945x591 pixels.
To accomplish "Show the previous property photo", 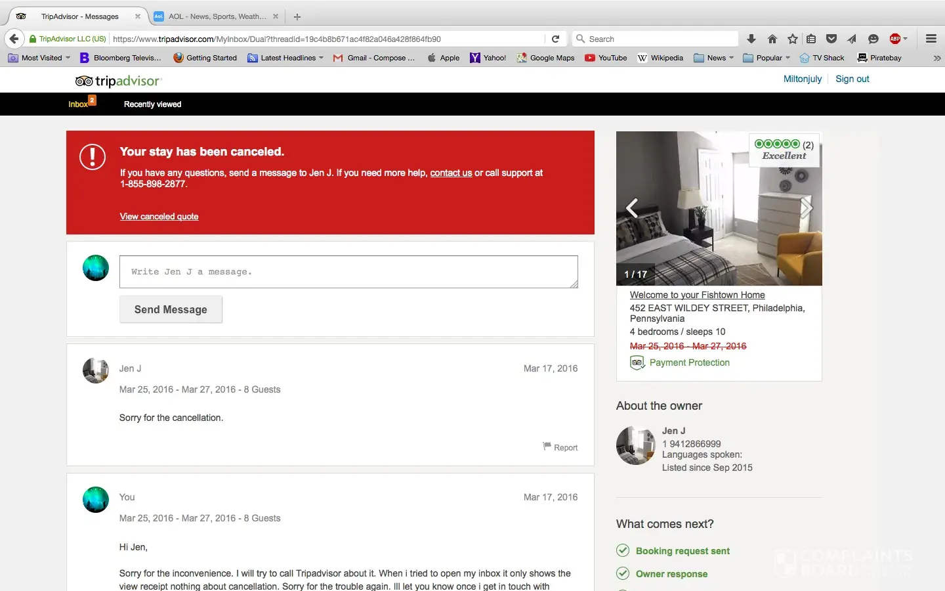I will [632, 208].
